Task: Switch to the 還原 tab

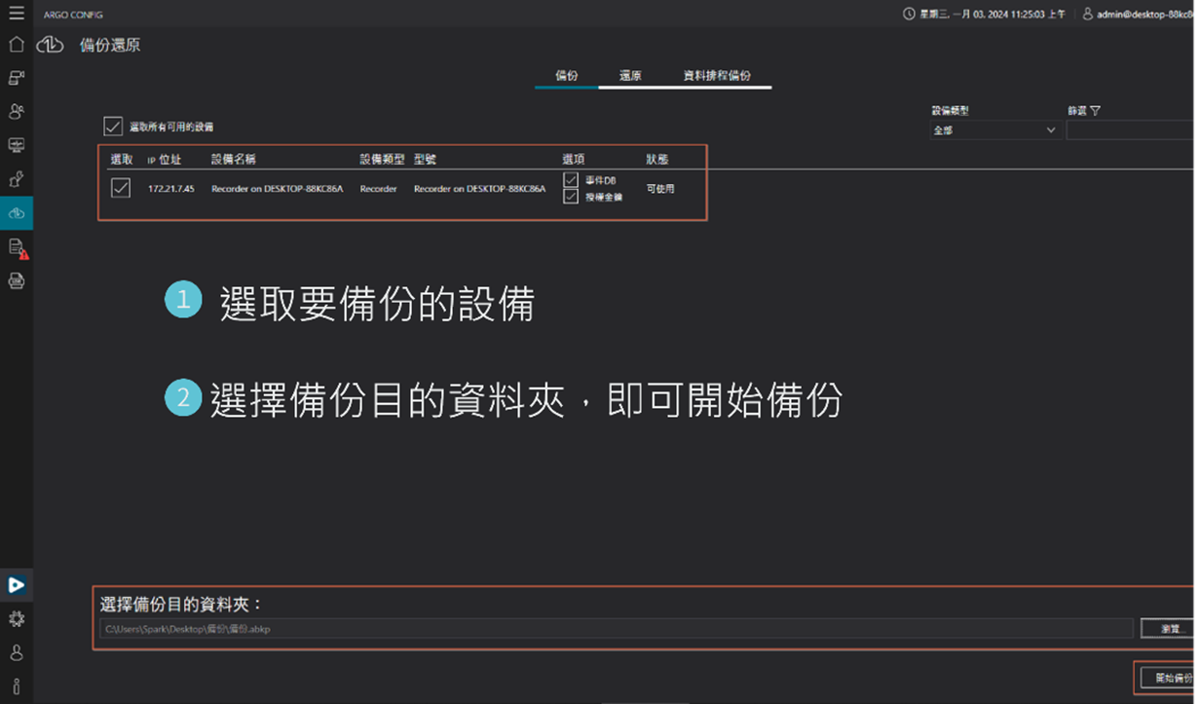Action: tap(630, 76)
